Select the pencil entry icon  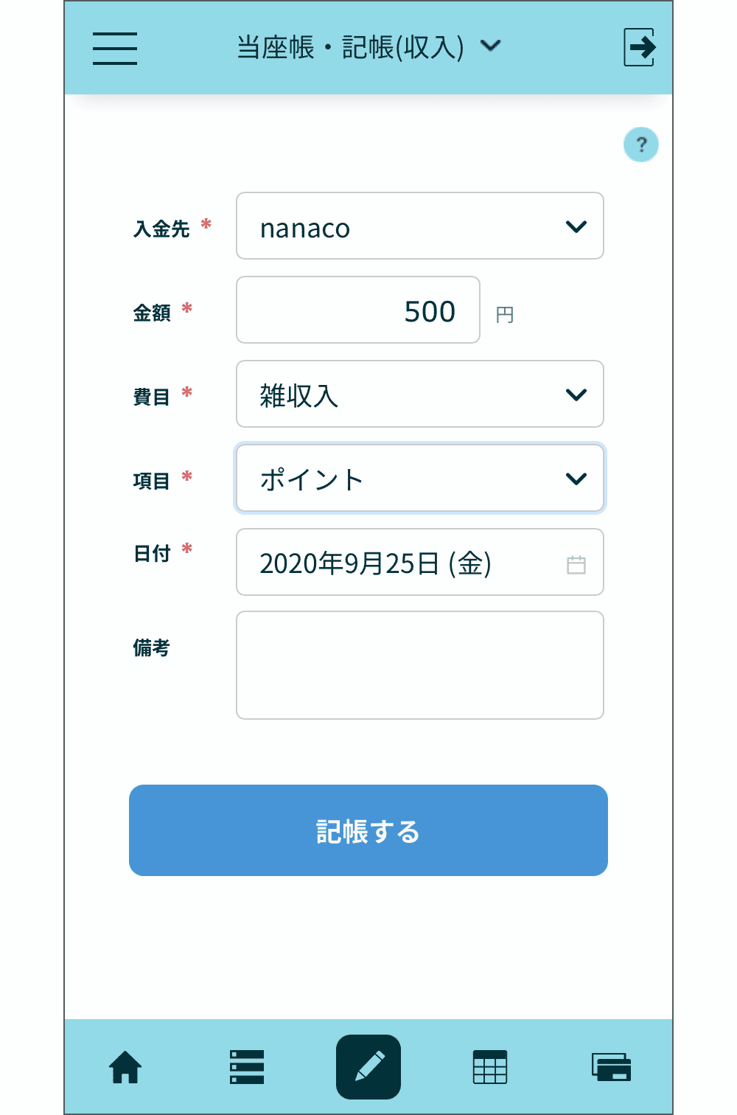(x=368, y=1067)
